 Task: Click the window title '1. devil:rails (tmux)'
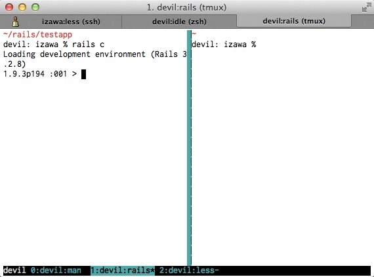pyautogui.click(x=186, y=8)
